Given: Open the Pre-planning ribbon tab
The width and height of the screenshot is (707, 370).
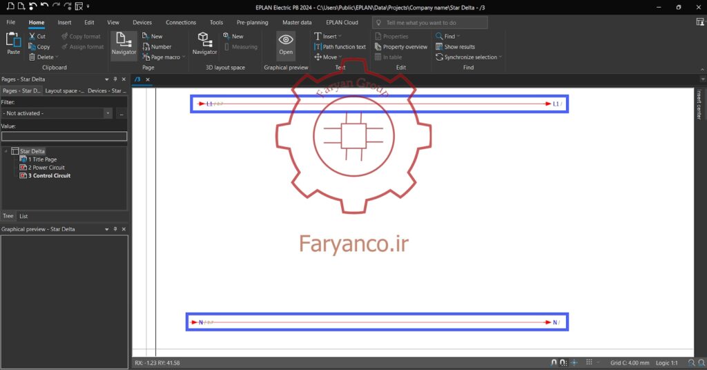Looking at the screenshot, I should click(252, 22).
